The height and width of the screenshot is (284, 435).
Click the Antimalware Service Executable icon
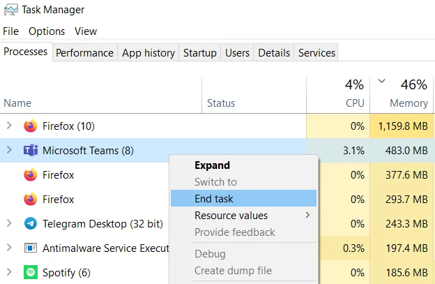31,248
